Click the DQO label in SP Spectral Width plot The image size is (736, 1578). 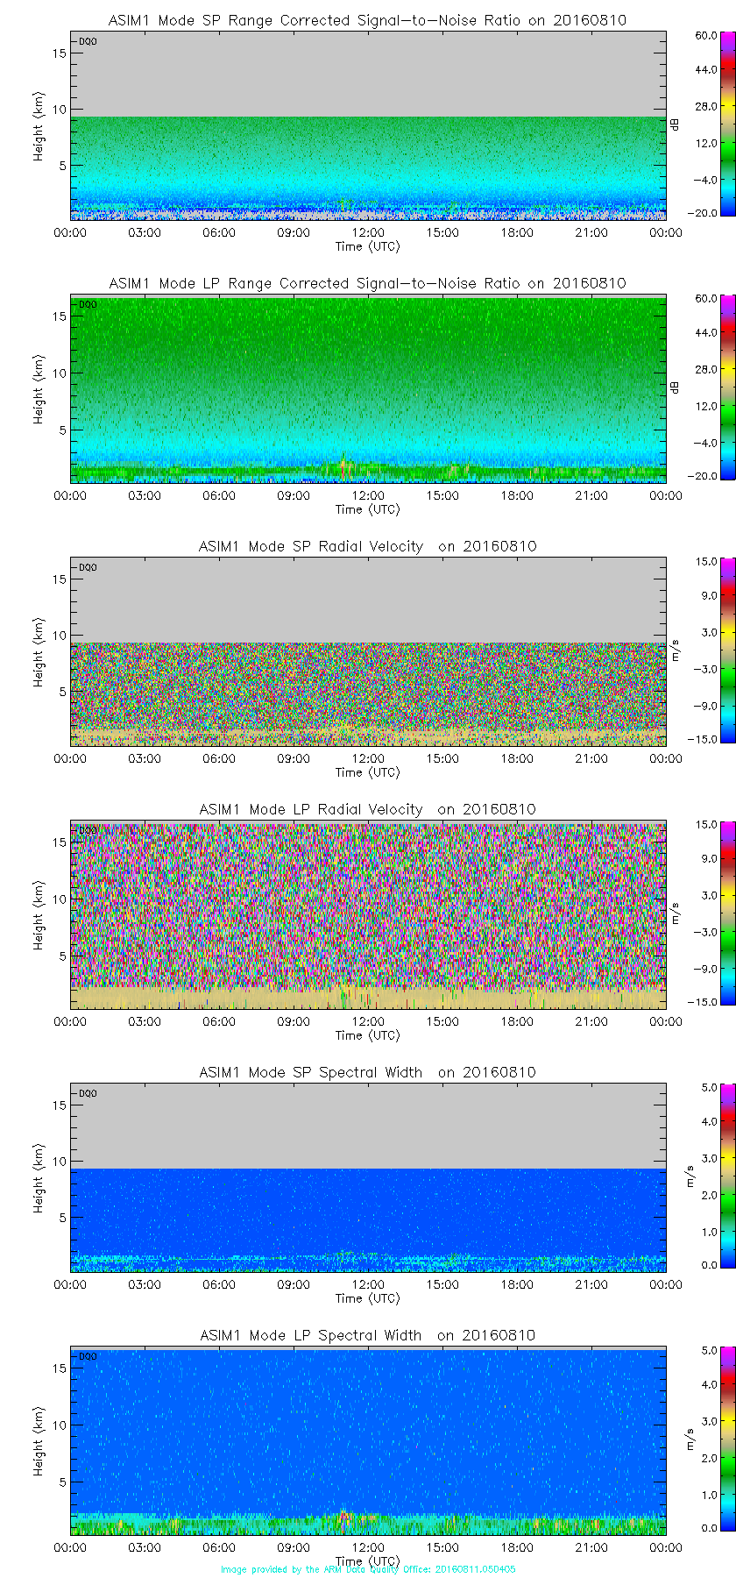pos(88,1093)
